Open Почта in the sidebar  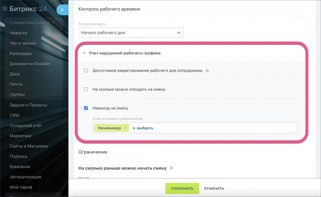click(x=16, y=84)
